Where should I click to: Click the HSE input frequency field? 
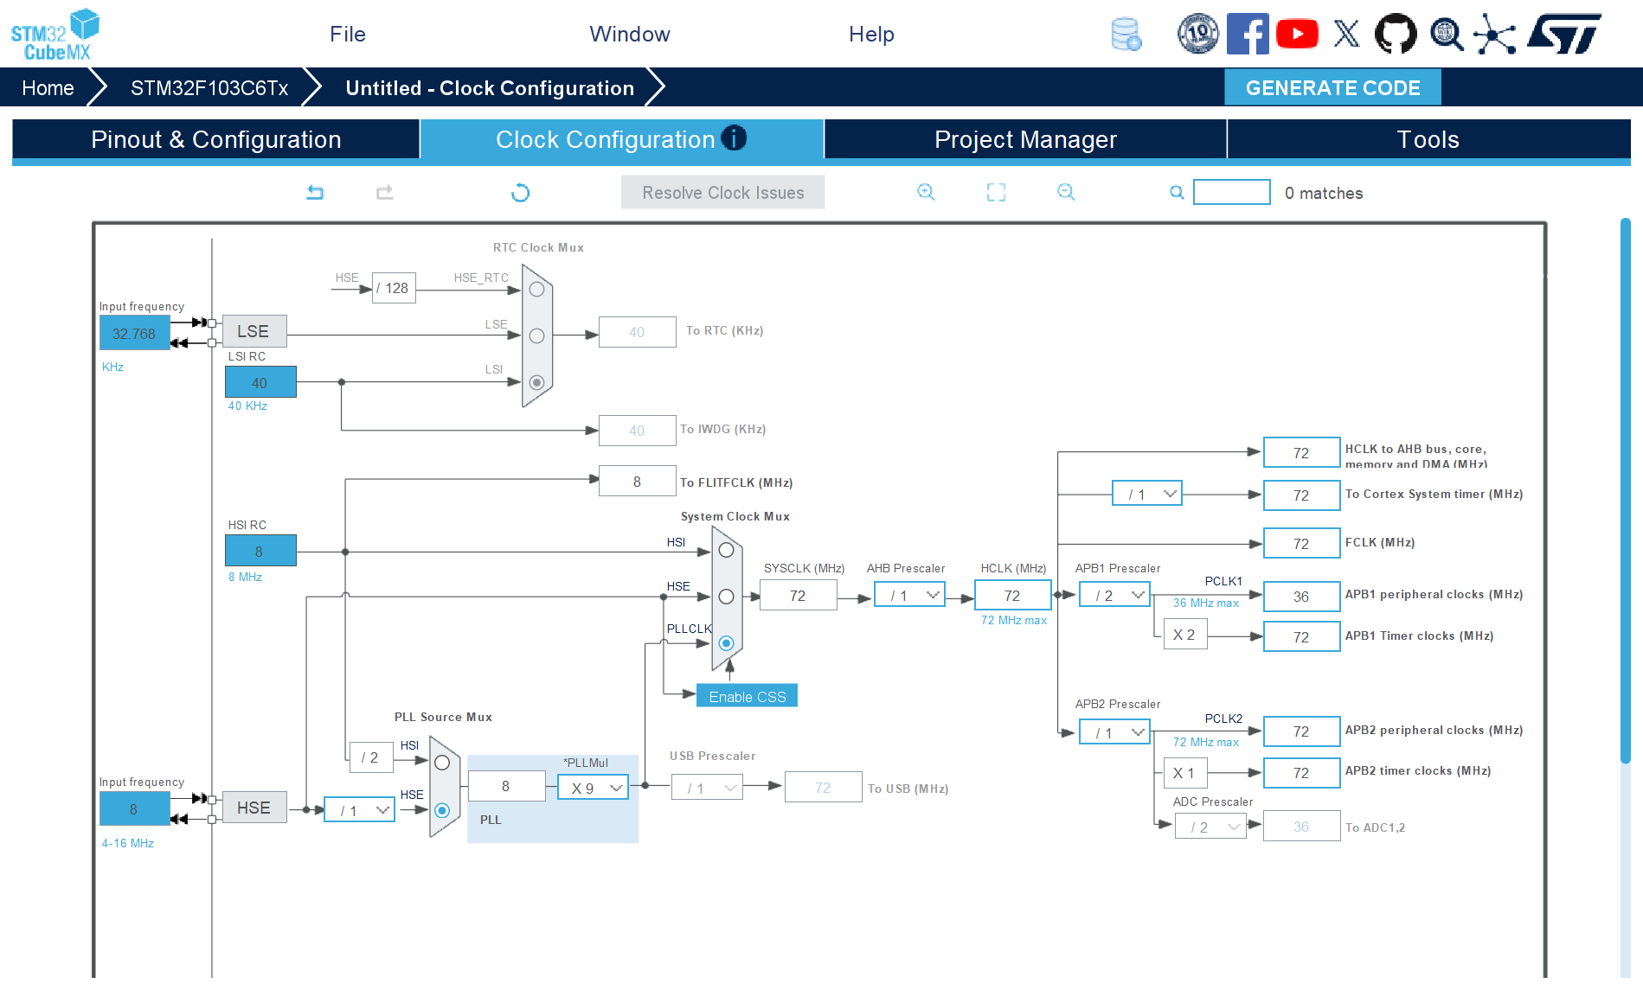tap(134, 809)
